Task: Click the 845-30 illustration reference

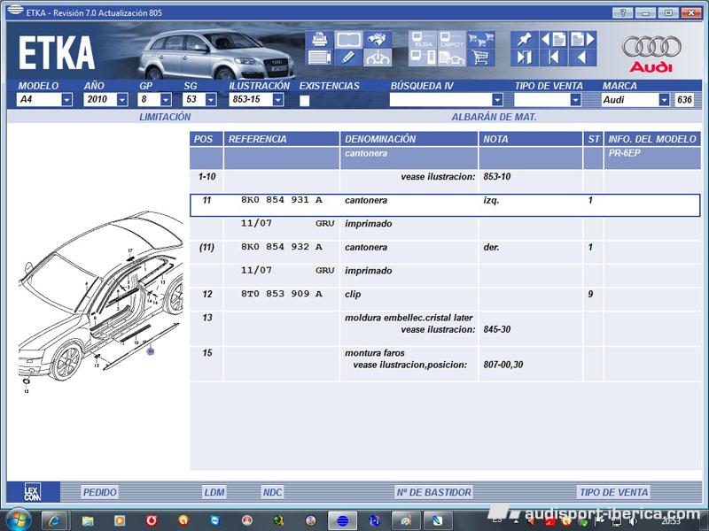Action: click(497, 329)
